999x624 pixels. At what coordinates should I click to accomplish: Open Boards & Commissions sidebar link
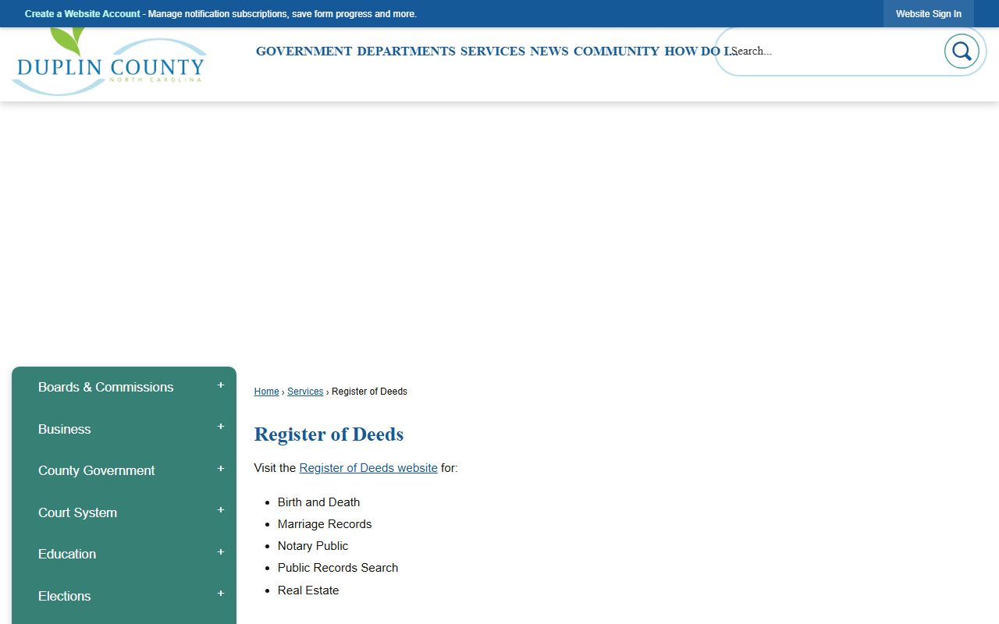click(x=106, y=387)
